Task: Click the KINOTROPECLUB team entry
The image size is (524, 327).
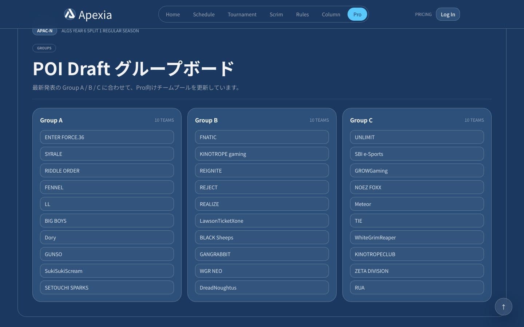Action: [x=417, y=254]
